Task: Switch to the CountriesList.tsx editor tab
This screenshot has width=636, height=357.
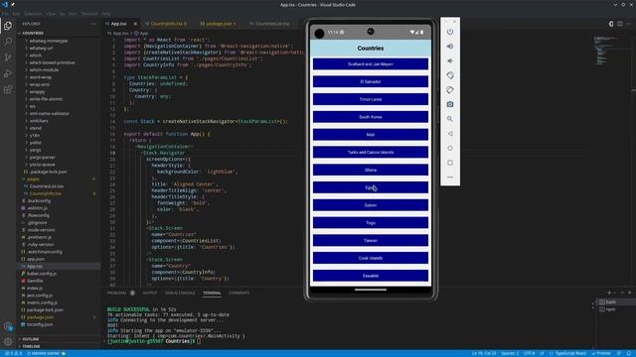Action: point(272,24)
